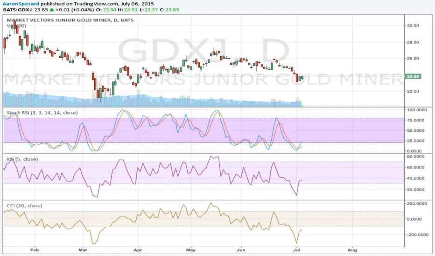Click the 80.0000 RSI axis label
This screenshot has height=256, width=435.
point(415,156)
